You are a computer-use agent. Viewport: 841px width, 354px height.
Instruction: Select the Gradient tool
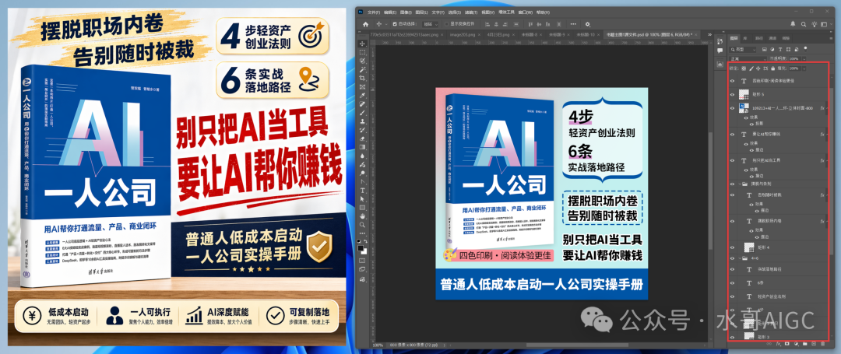click(362, 147)
